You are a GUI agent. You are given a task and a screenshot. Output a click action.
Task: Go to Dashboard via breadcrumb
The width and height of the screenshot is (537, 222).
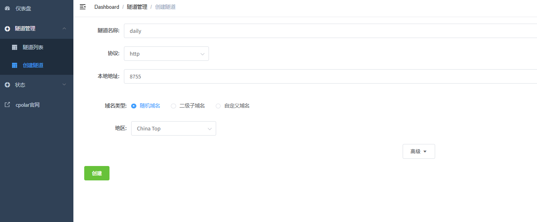[x=107, y=7]
